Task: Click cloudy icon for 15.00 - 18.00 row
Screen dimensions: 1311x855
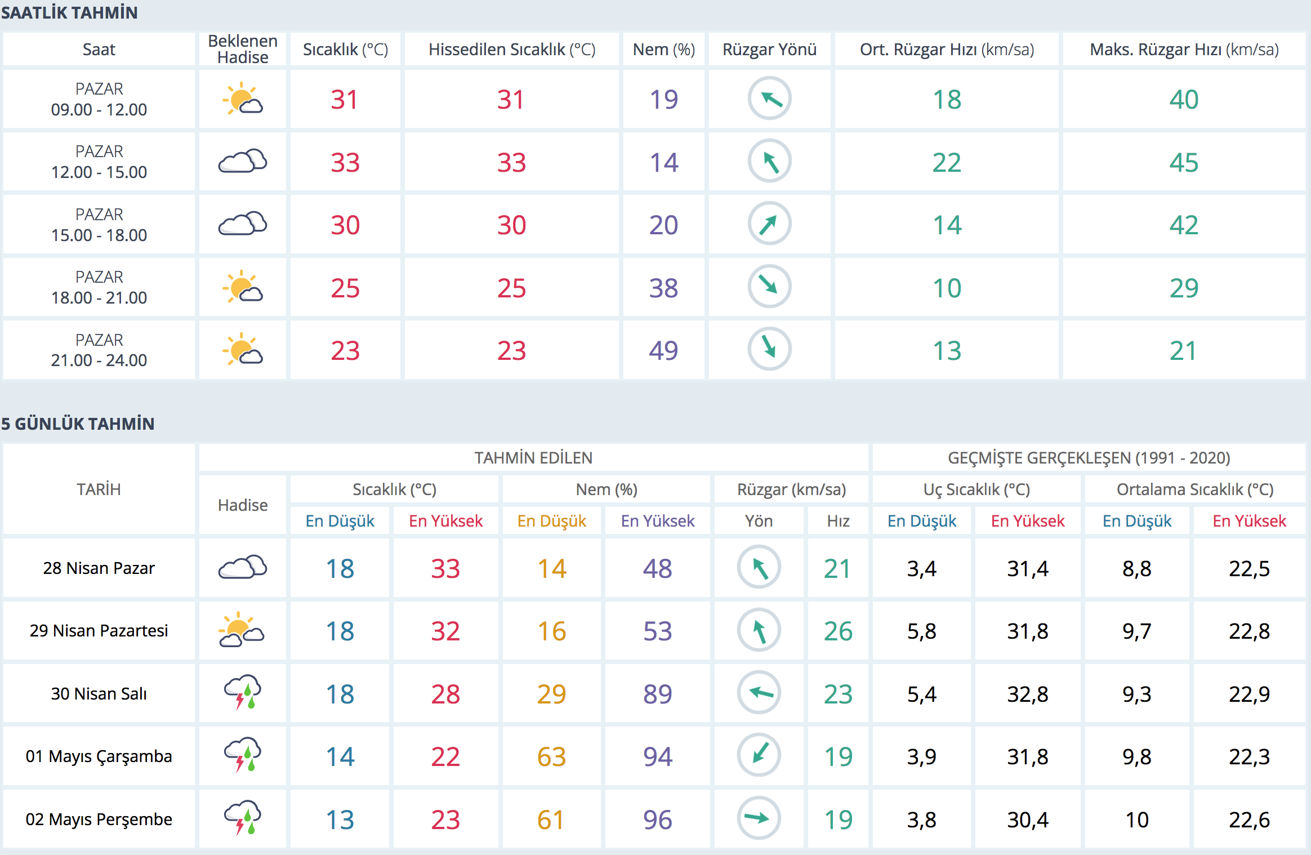Action: pos(242,224)
